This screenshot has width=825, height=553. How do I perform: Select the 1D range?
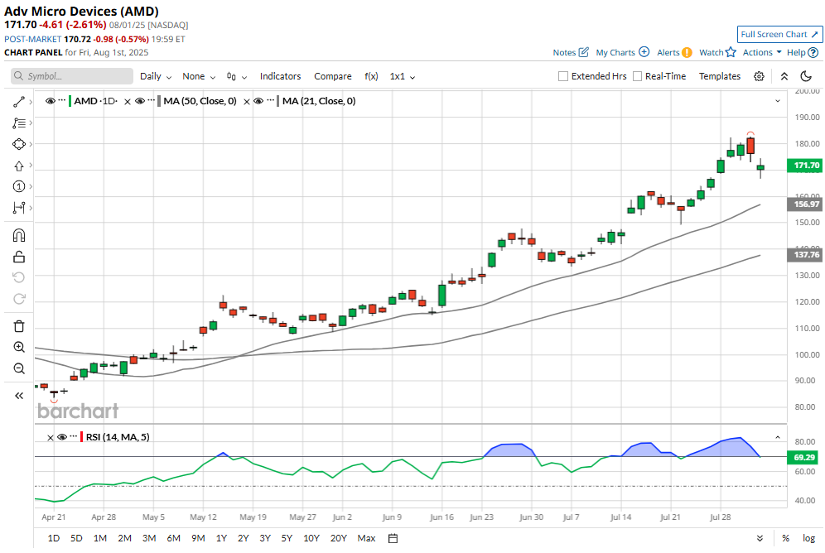click(54, 538)
